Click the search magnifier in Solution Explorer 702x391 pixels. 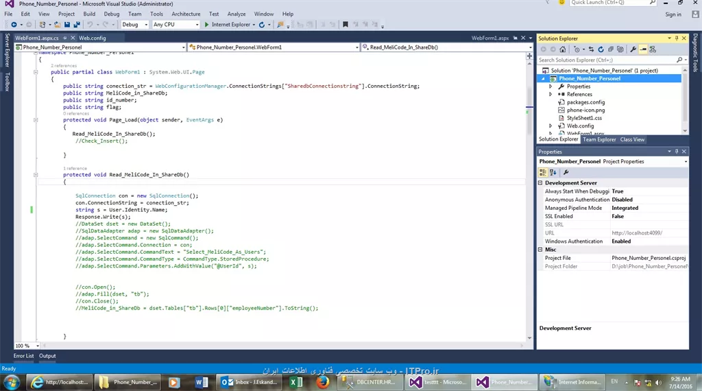pyautogui.click(x=679, y=60)
